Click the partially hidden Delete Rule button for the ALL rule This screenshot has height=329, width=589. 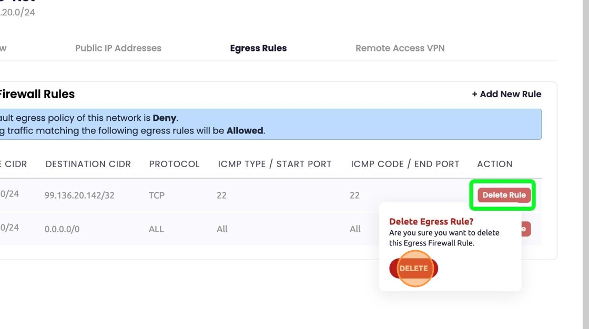point(526,229)
